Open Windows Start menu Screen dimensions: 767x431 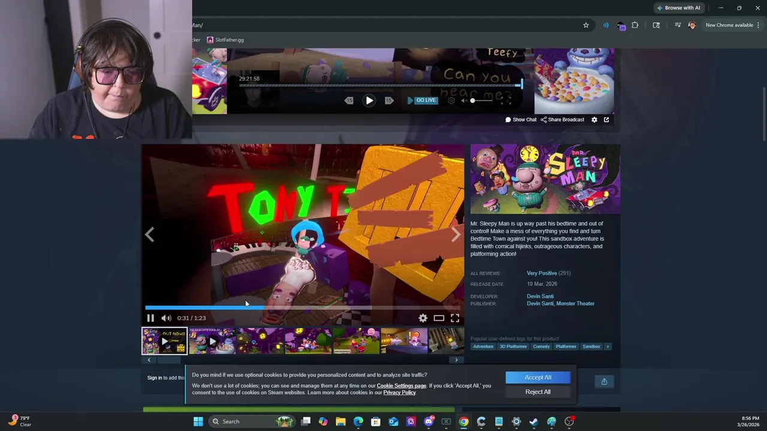click(198, 421)
